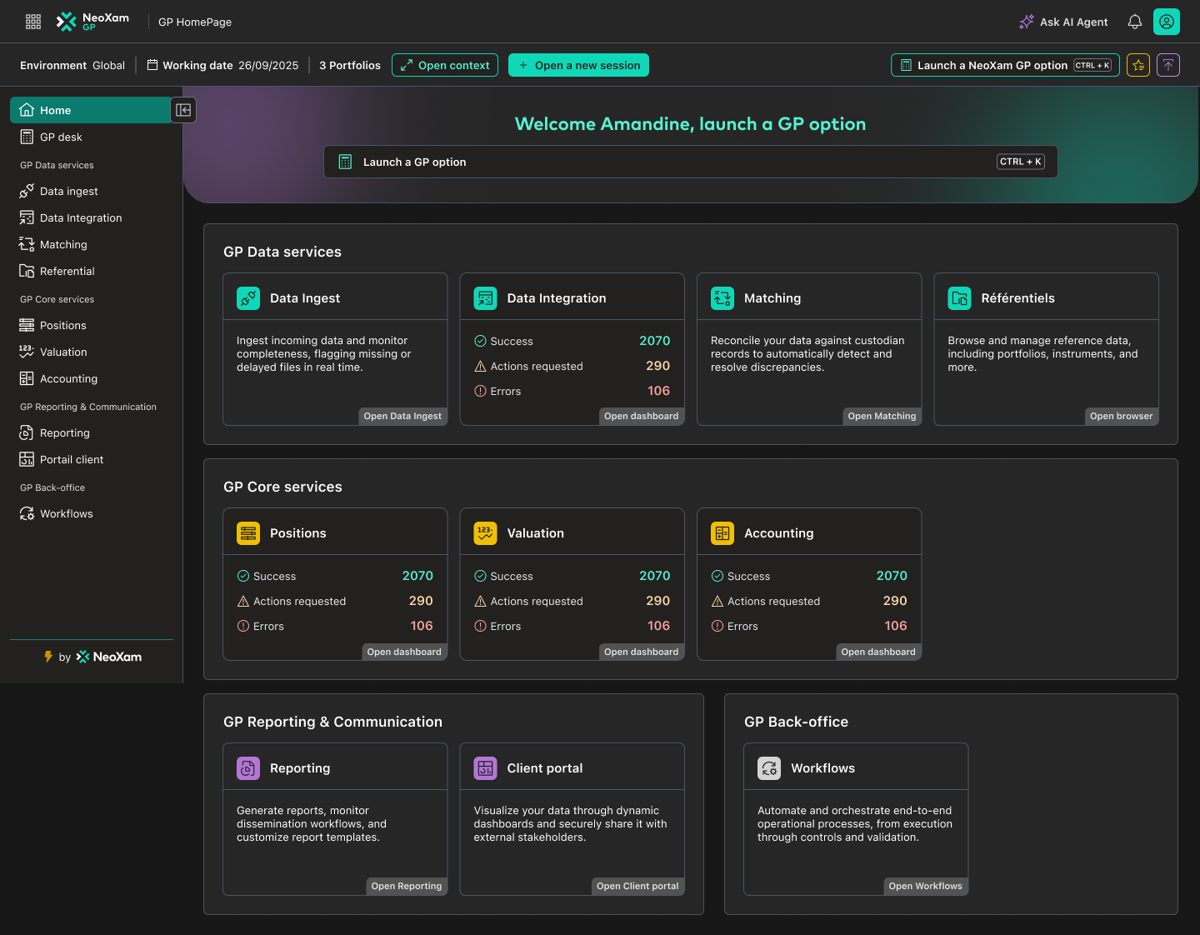Open dashboard on Accounting card
The image size is (1200, 935).
pyautogui.click(x=878, y=652)
